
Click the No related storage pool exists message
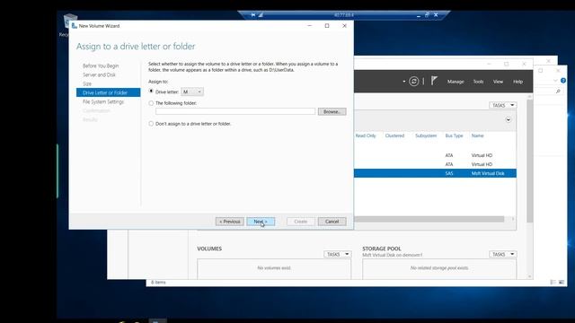pyautogui.click(x=439, y=268)
